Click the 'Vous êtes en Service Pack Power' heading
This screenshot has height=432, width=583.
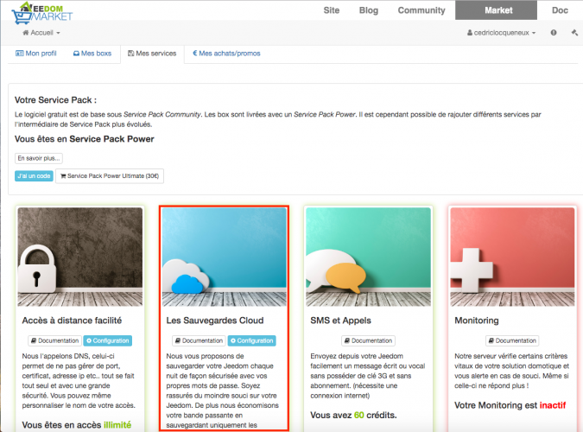point(85,139)
